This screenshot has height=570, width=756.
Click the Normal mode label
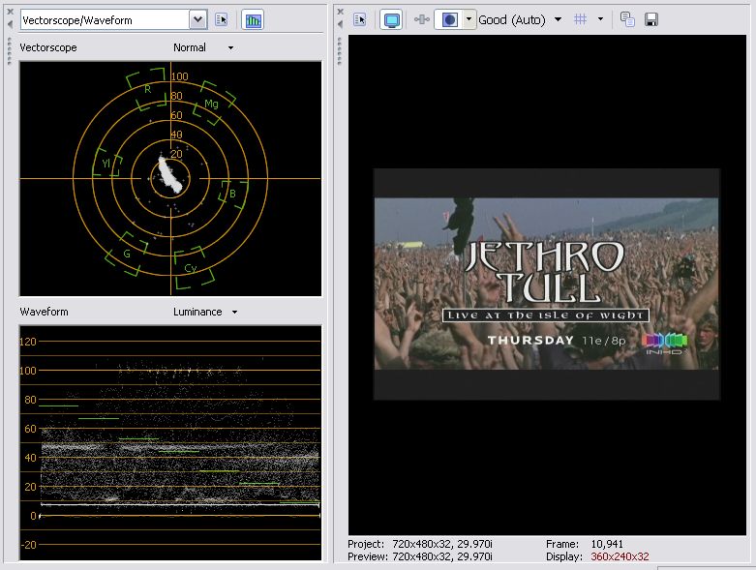pyautogui.click(x=190, y=47)
